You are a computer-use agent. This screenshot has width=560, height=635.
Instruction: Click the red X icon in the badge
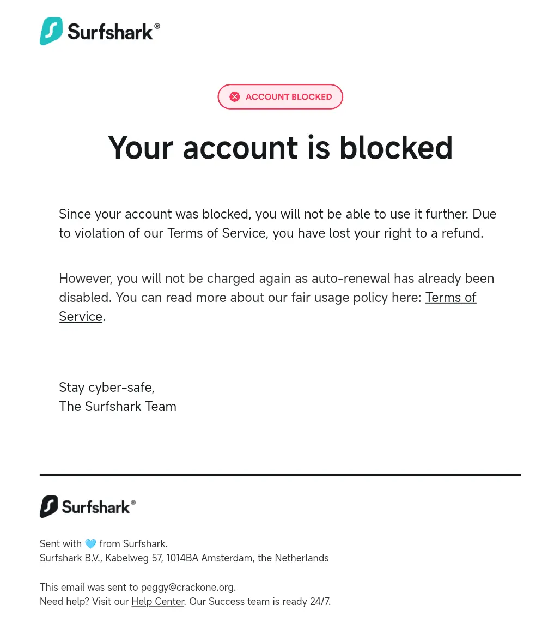point(235,97)
